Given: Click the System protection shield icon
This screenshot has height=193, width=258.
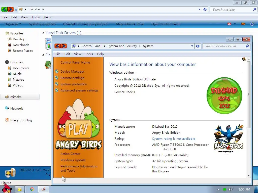Looking at the screenshot, I should point(57,84).
